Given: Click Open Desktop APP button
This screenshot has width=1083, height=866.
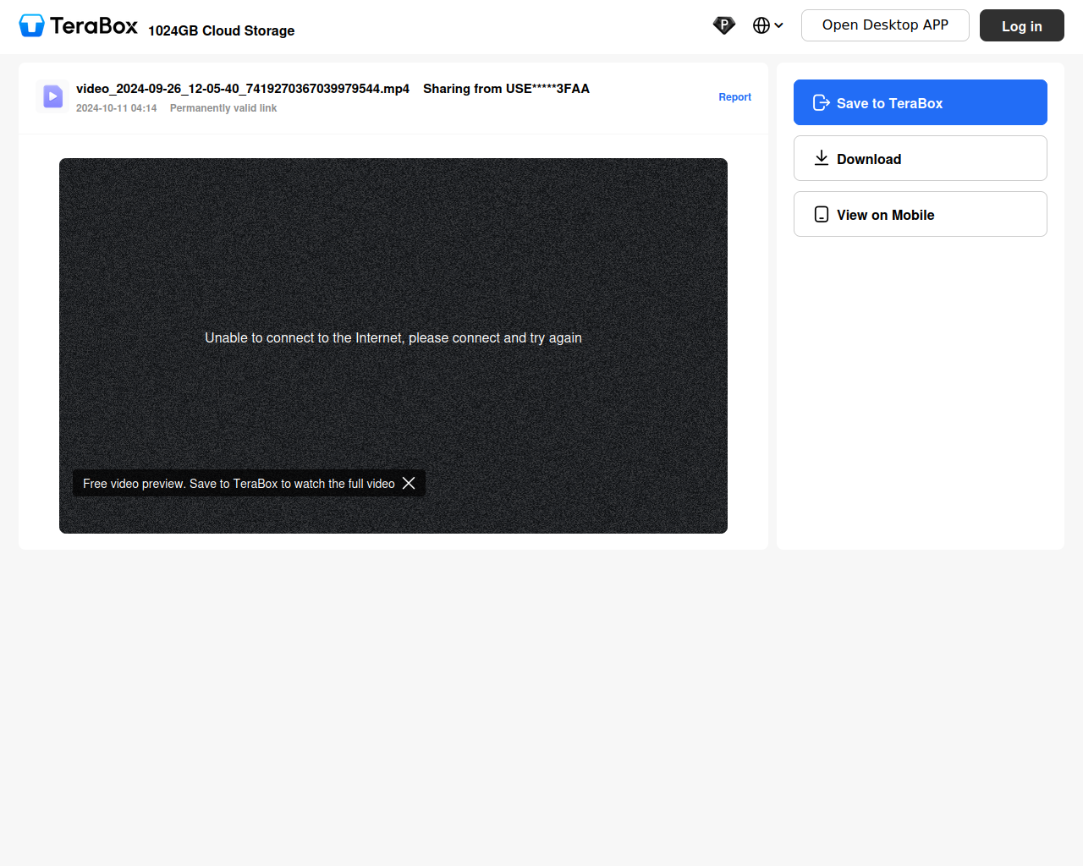Looking at the screenshot, I should (x=885, y=25).
